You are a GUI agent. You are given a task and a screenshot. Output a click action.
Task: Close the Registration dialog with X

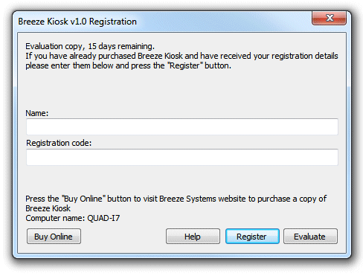tap(329, 18)
